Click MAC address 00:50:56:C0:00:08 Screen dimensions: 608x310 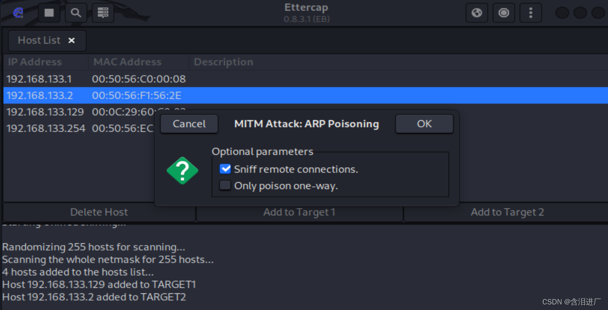coord(139,79)
